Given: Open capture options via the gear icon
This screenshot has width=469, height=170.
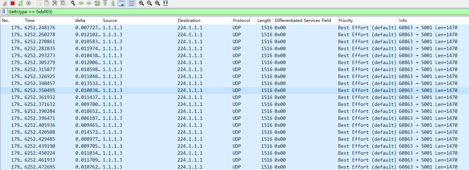Looking at the screenshot, I should point(29,3).
